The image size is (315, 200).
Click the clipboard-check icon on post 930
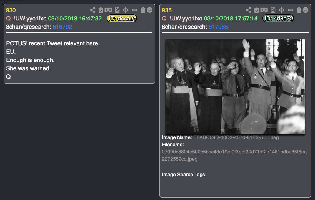pyautogui.click(x=101, y=10)
